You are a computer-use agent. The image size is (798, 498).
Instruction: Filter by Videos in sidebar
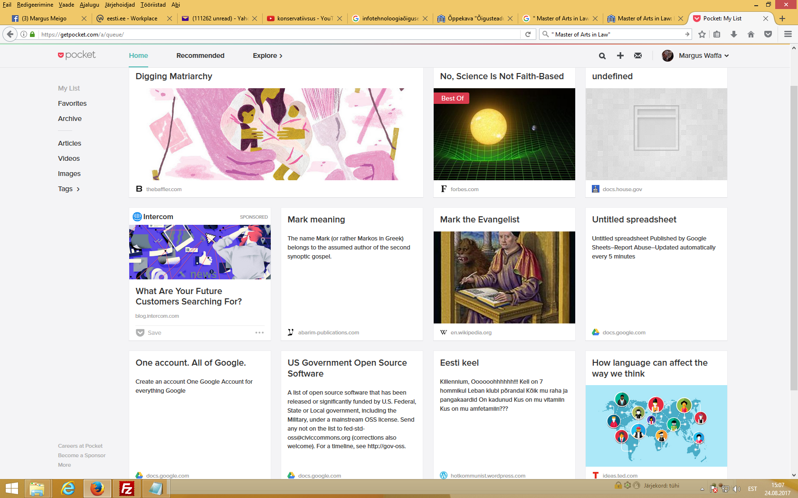[69, 158]
